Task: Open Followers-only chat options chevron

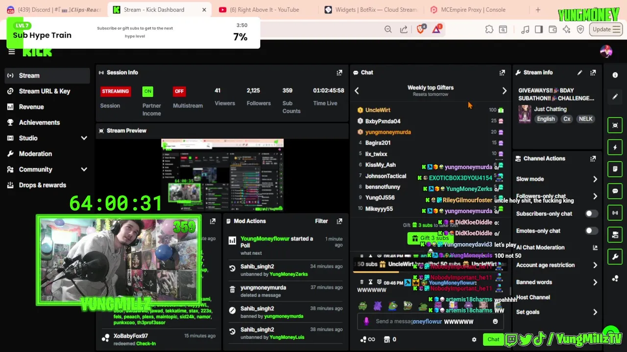Action: click(595, 196)
